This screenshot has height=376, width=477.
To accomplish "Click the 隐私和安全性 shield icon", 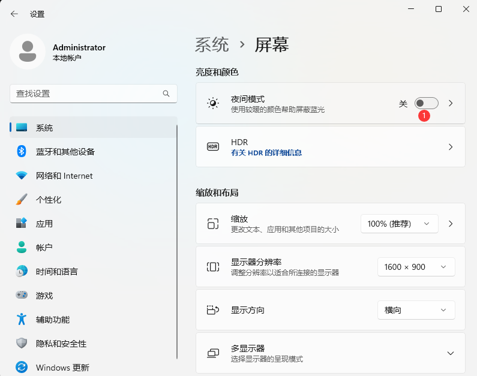I will pos(22,343).
